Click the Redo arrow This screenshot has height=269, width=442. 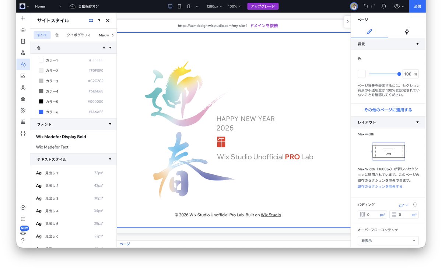pos(373,6)
